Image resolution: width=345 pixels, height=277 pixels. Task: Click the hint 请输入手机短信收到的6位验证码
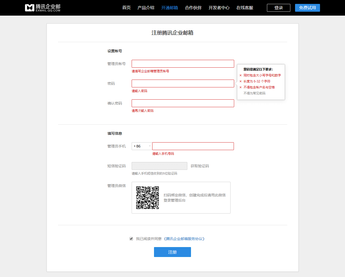[x=154, y=173]
